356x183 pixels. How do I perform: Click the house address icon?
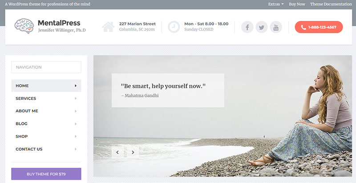tap(108, 27)
